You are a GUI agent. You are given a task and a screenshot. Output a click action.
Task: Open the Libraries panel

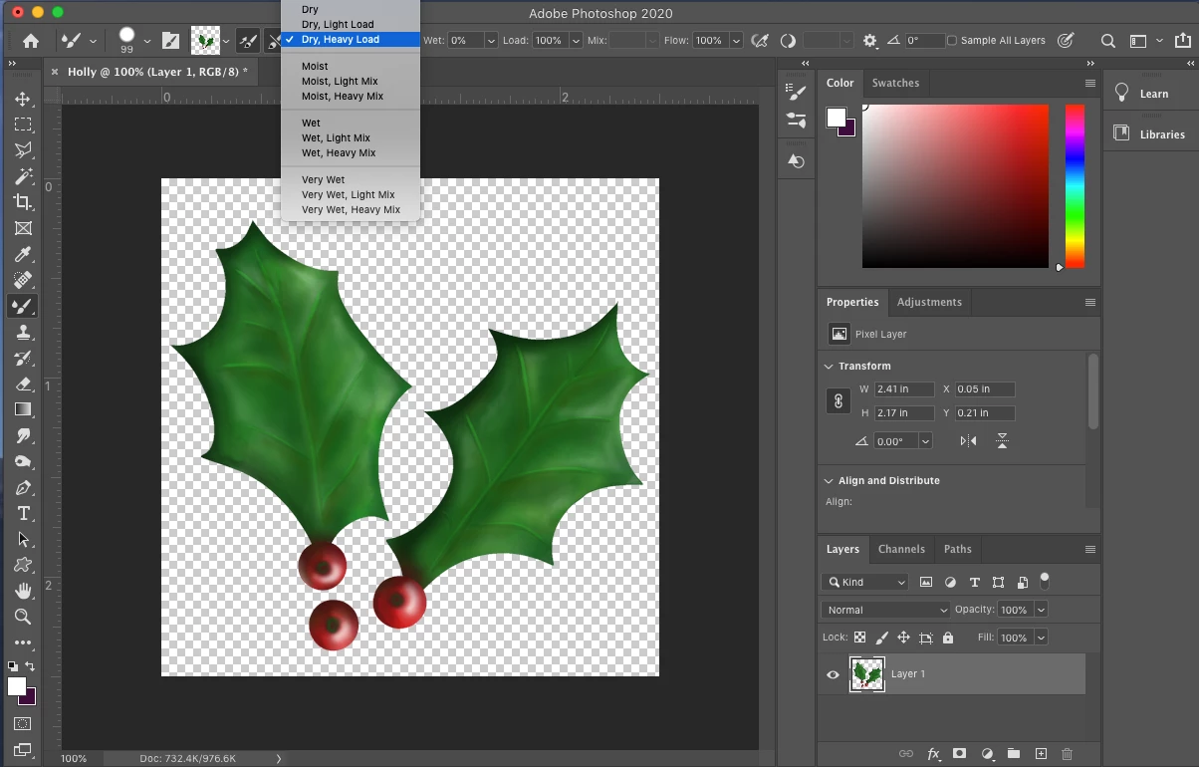tap(1149, 134)
